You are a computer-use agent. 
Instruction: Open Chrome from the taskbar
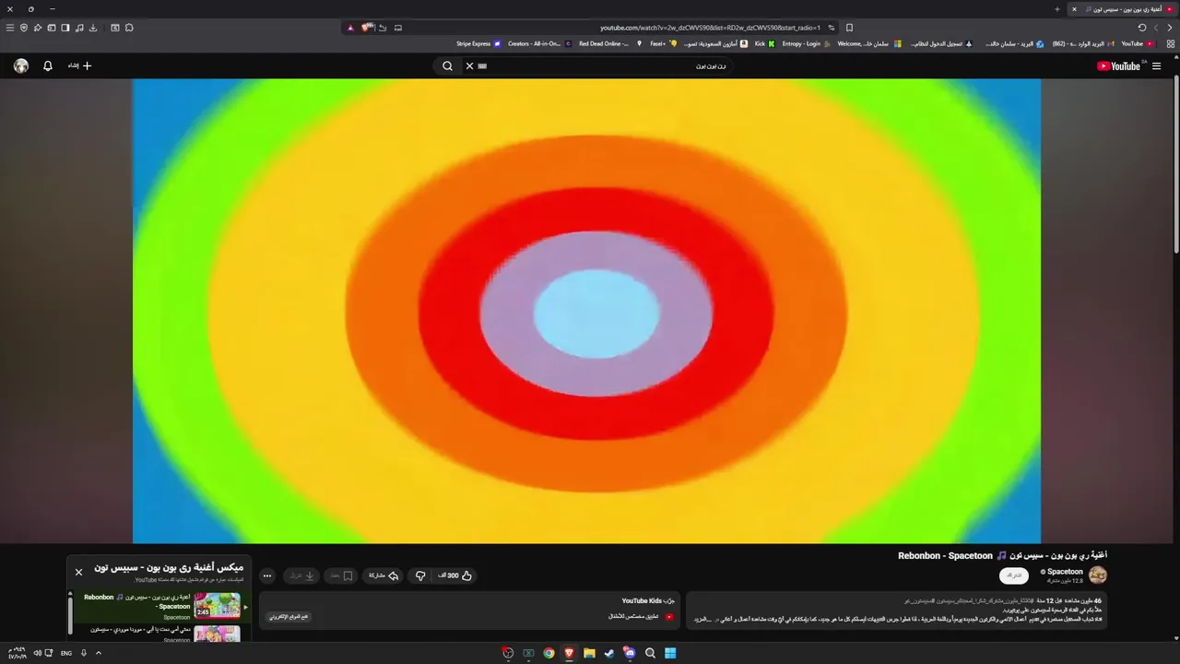point(549,653)
